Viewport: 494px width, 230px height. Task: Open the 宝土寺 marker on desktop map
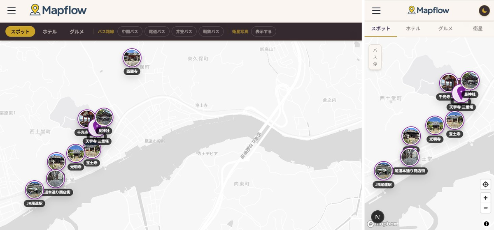click(92, 149)
